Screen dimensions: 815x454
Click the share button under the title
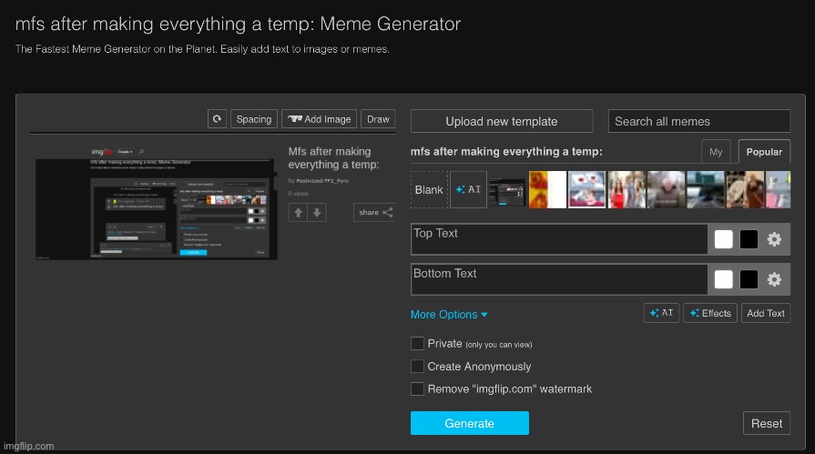click(375, 213)
